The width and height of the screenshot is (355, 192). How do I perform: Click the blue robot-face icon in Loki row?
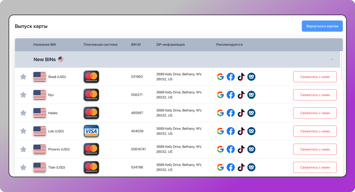point(251,131)
